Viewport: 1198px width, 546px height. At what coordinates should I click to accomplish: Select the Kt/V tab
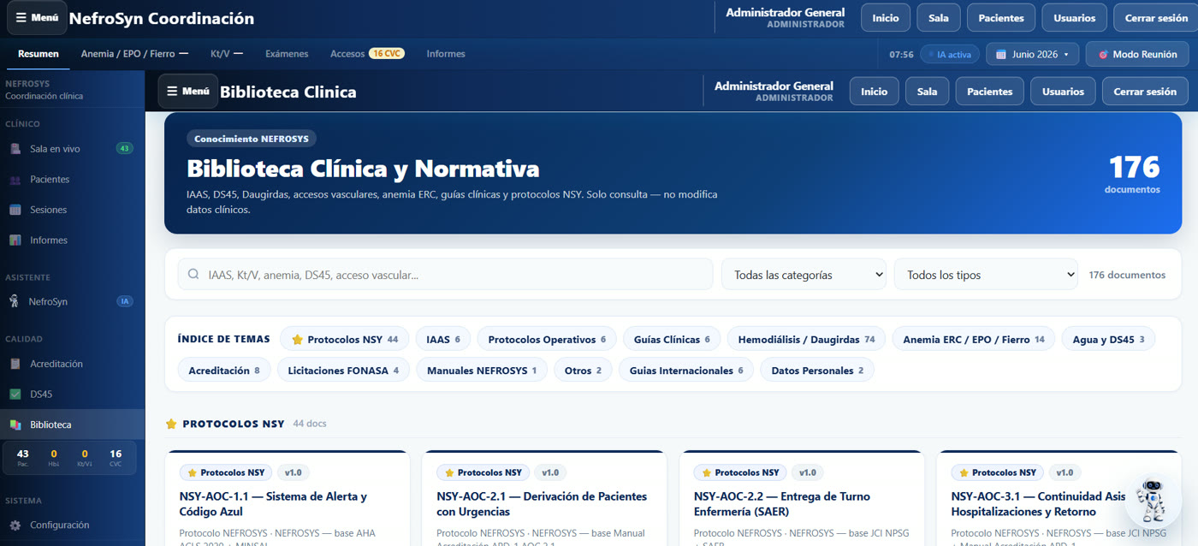pos(227,54)
